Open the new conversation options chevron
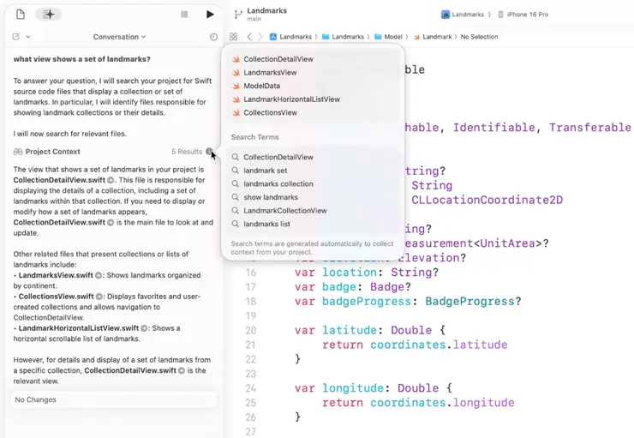 coord(28,37)
